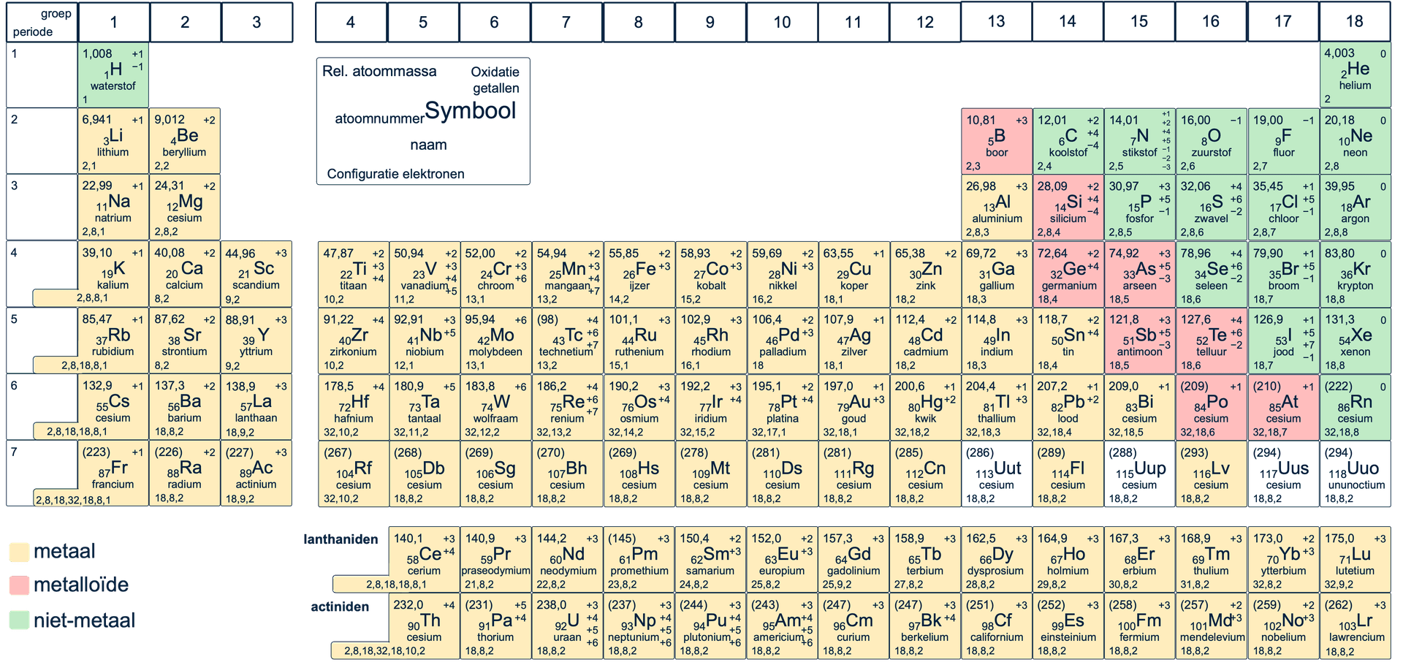
Task: Select the krypton (Kr) element cell
Action: (x=1355, y=274)
